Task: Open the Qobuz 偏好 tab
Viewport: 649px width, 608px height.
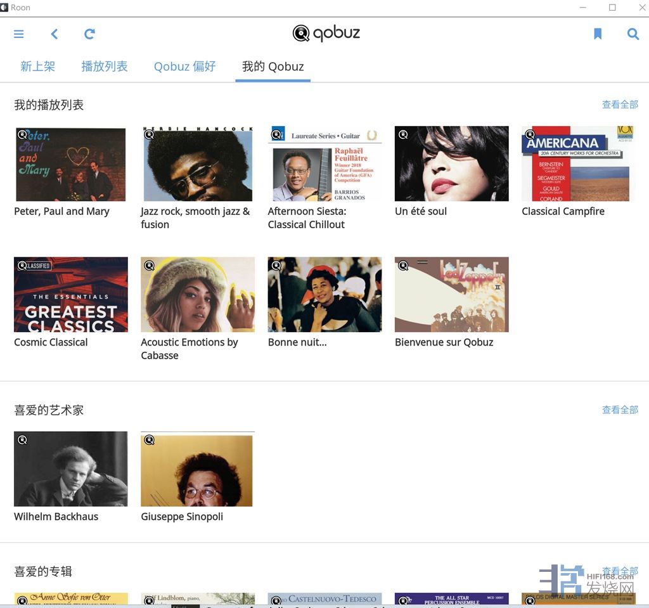Action: click(x=184, y=67)
